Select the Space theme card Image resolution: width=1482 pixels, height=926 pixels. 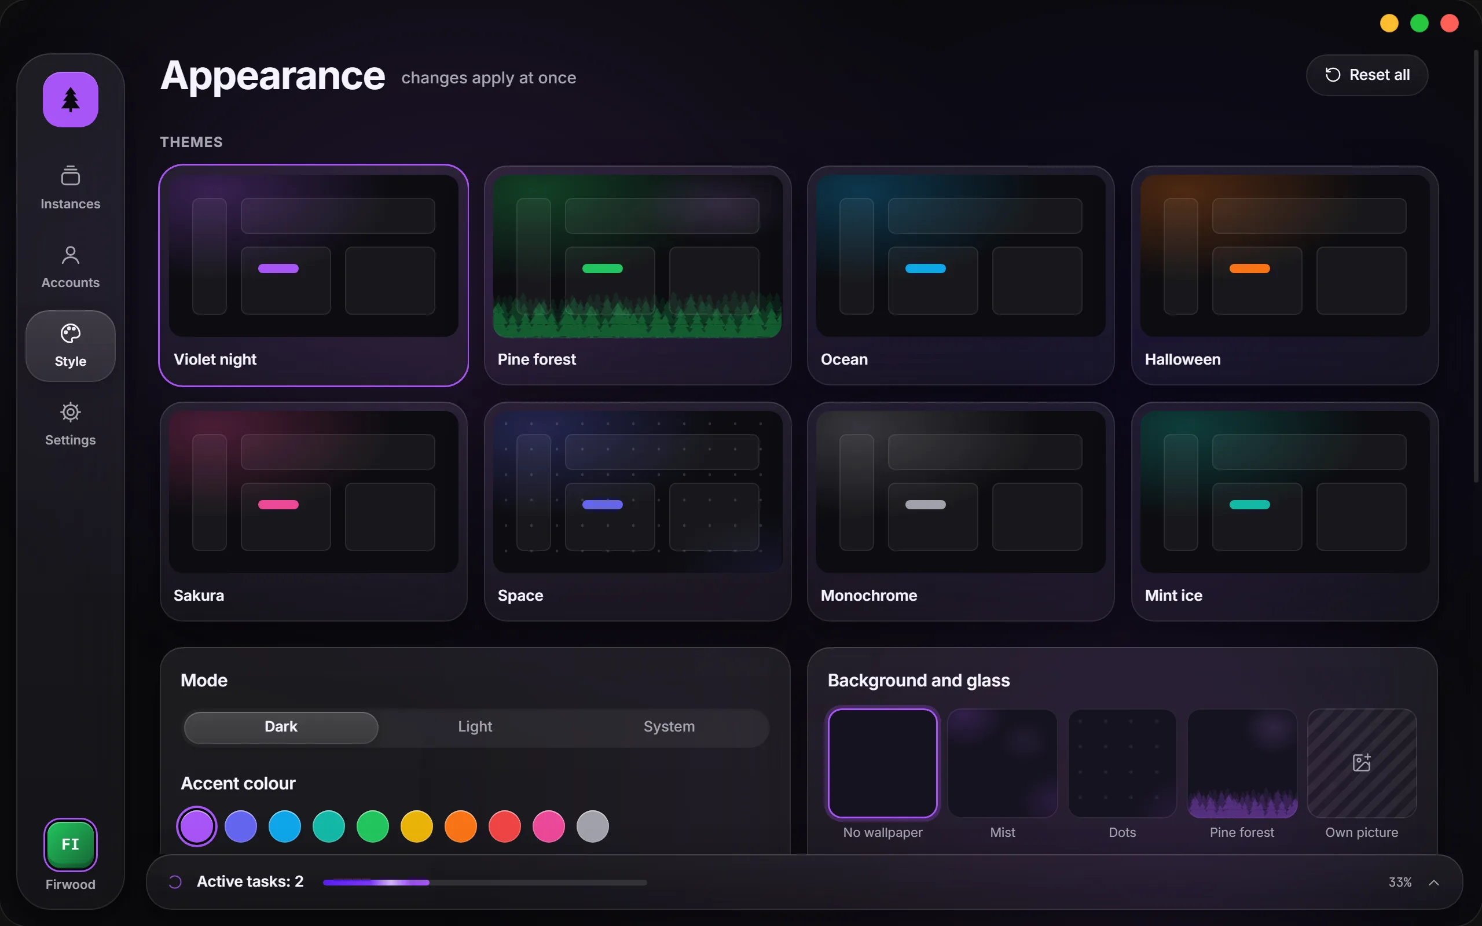[x=637, y=512]
